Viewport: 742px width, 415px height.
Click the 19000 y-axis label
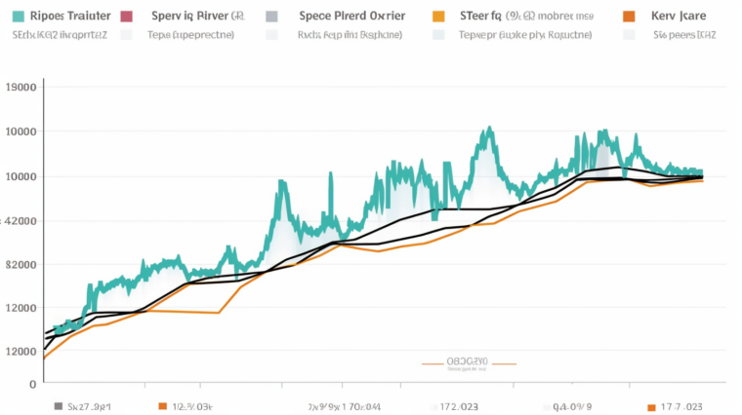21,87
